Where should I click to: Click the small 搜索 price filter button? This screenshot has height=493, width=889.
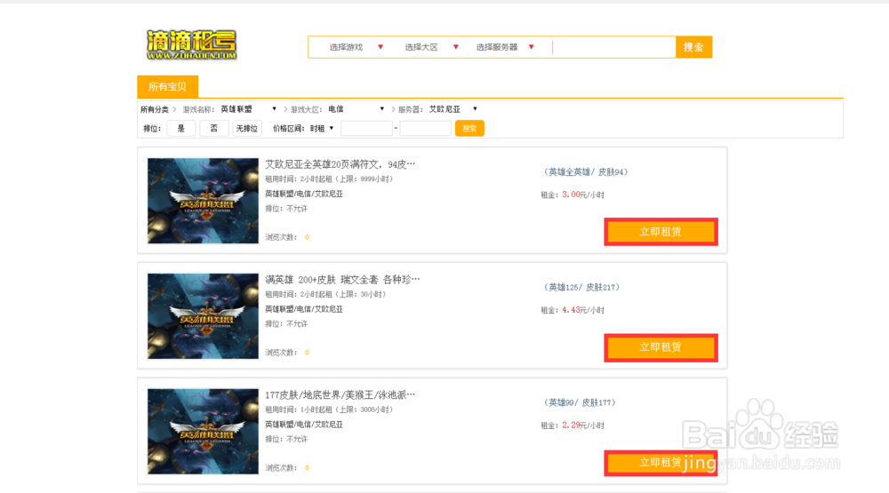pyautogui.click(x=469, y=129)
